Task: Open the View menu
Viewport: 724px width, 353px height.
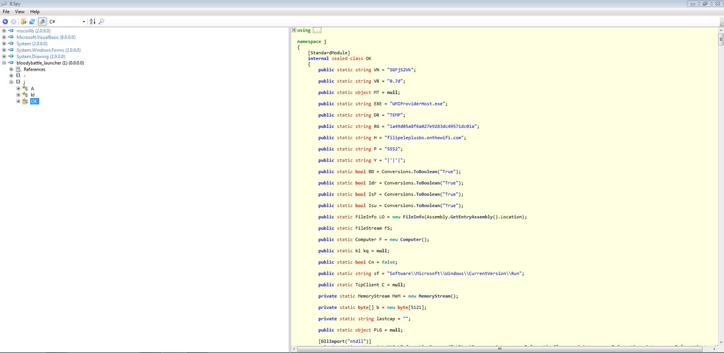Action: point(20,11)
